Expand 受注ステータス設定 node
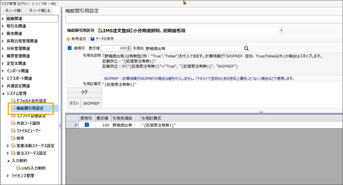 [8, 153]
